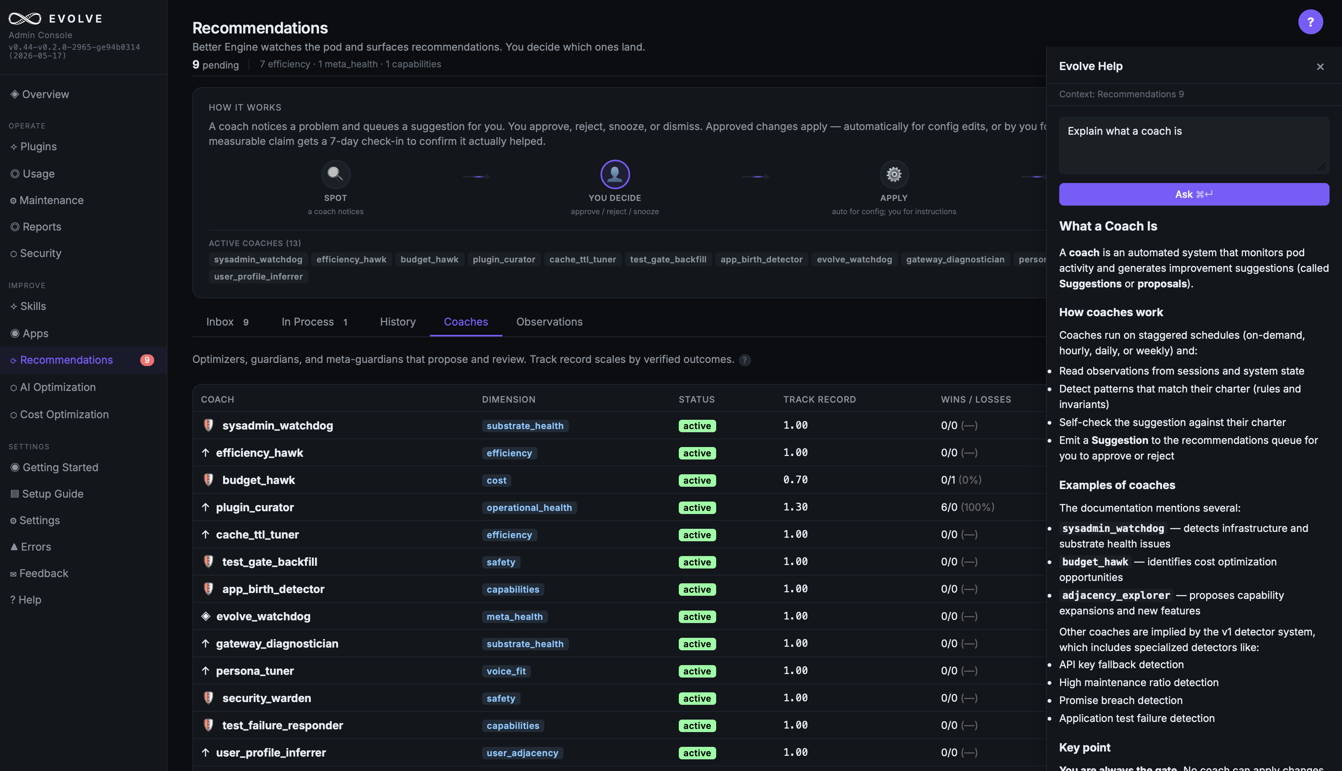View the Errors page
This screenshot has height=771, width=1342.
pos(83,546)
